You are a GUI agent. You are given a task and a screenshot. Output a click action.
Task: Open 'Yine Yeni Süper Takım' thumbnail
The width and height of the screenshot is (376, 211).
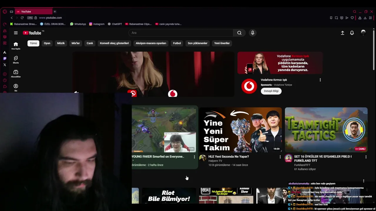point(241,130)
